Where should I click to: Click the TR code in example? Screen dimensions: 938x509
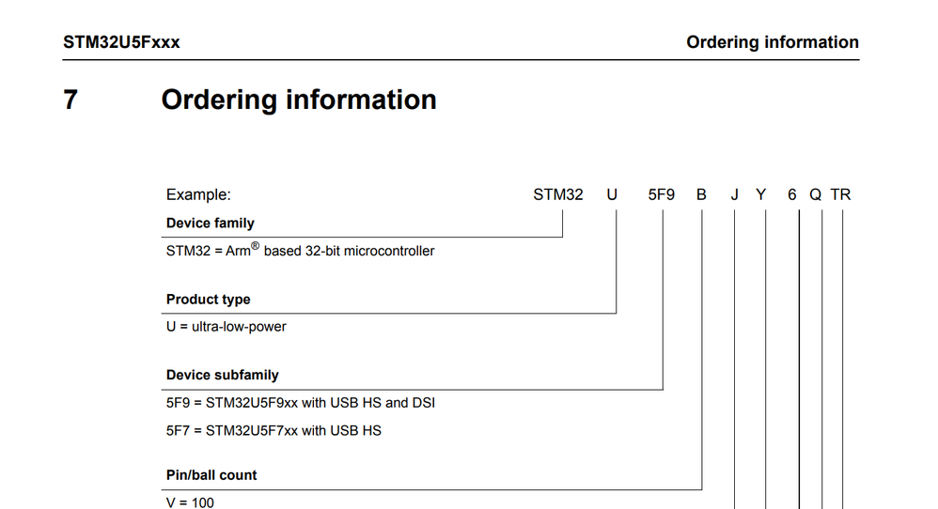click(x=840, y=194)
